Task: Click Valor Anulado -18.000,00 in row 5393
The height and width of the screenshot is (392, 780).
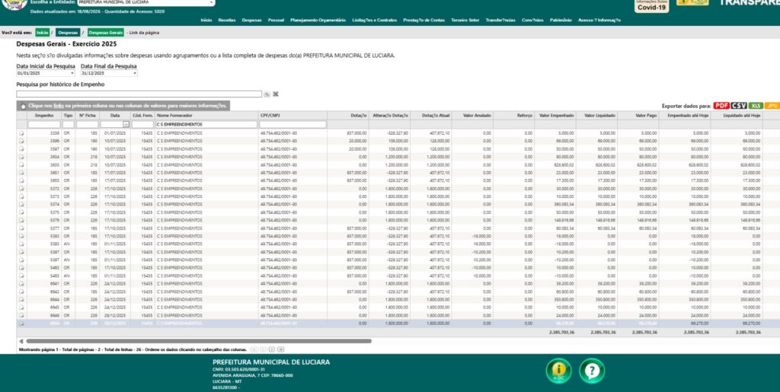Action: 482,237
